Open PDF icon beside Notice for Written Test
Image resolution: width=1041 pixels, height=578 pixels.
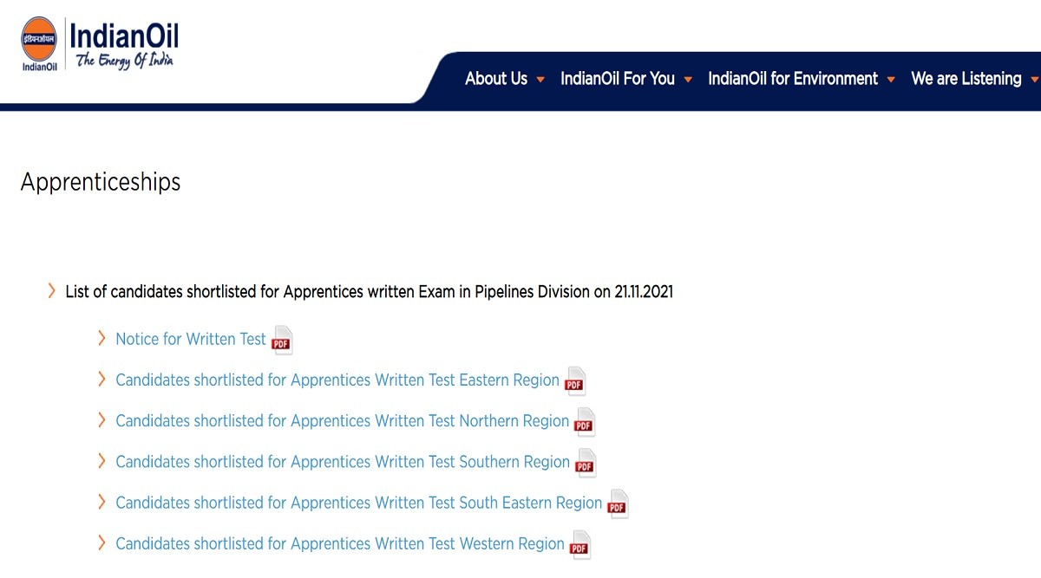[281, 341]
